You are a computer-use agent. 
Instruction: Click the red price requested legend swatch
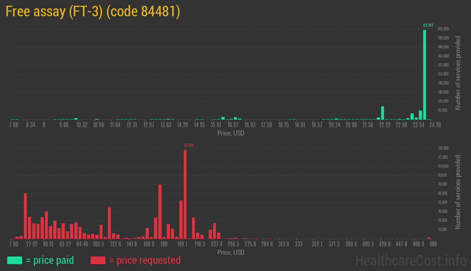coord(98,260)
